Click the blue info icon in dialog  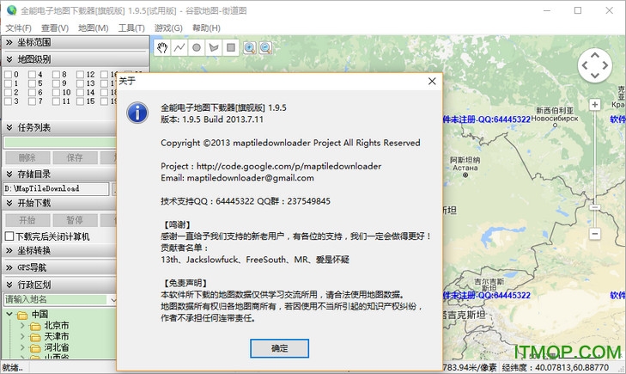point(137,113)
